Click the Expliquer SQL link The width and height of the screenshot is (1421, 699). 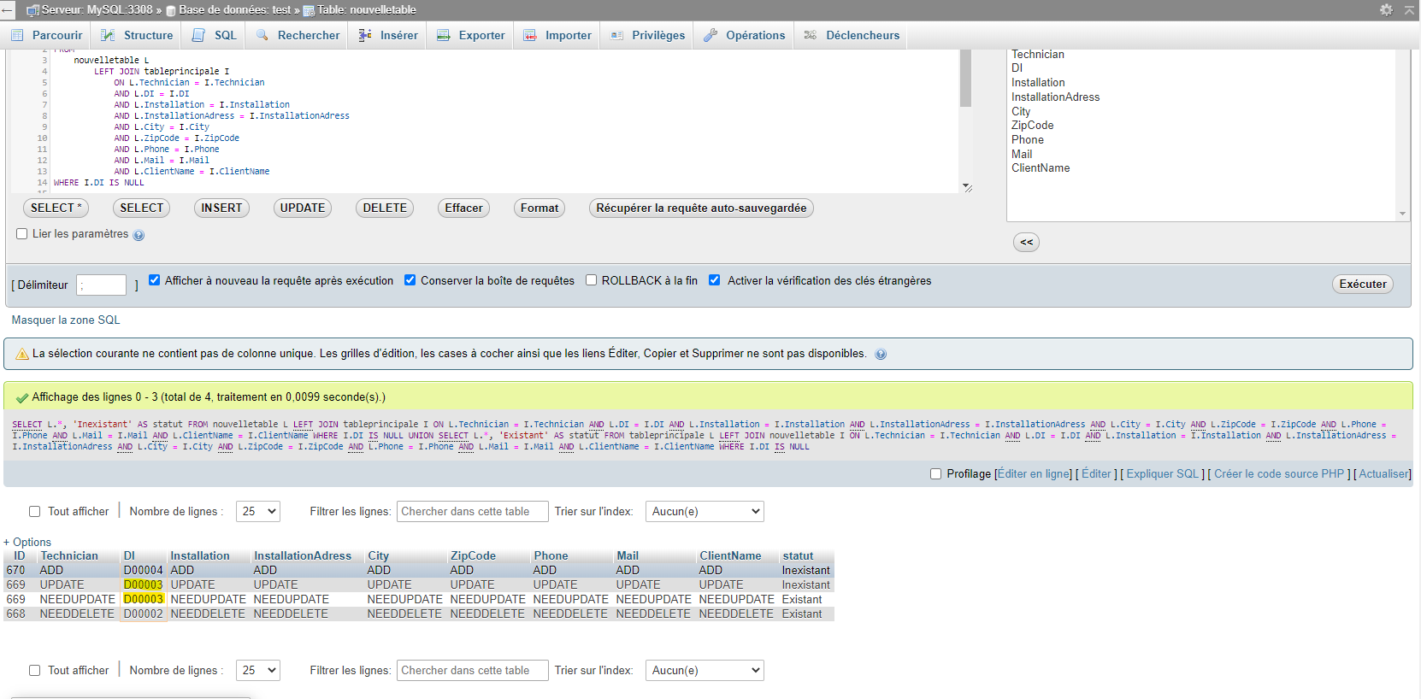pyautogui.click(x=1162, y=474)
